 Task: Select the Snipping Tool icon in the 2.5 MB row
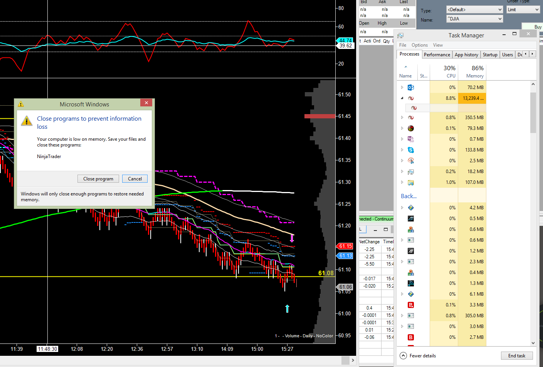point(411,161)
